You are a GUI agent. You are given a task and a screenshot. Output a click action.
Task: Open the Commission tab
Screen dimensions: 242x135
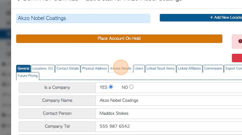click(213, 68)
